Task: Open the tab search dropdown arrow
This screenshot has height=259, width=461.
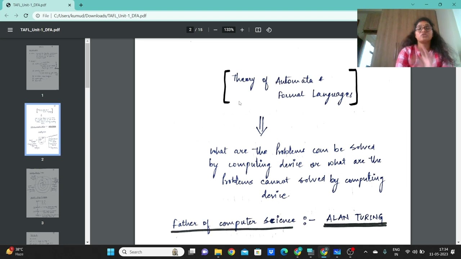Action: pos(413,5)
